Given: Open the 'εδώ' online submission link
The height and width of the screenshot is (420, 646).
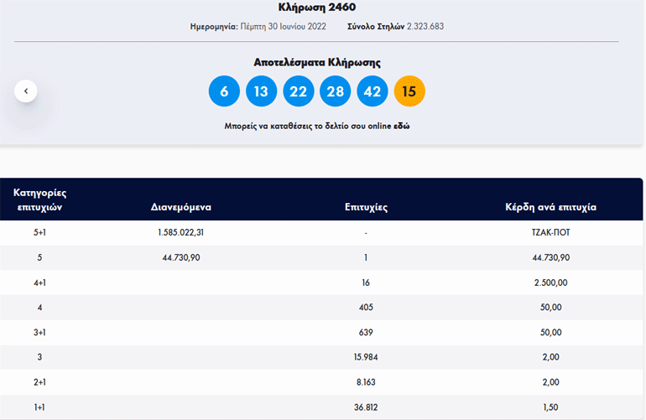Looking at the screenshot, I should [x=401, y=127].
